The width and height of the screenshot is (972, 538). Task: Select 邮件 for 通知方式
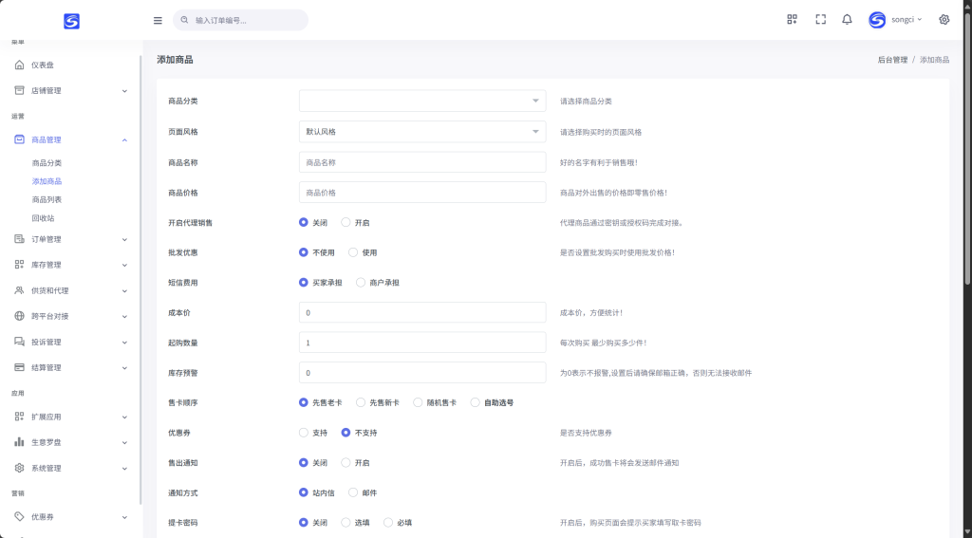(x=353, y=492)
